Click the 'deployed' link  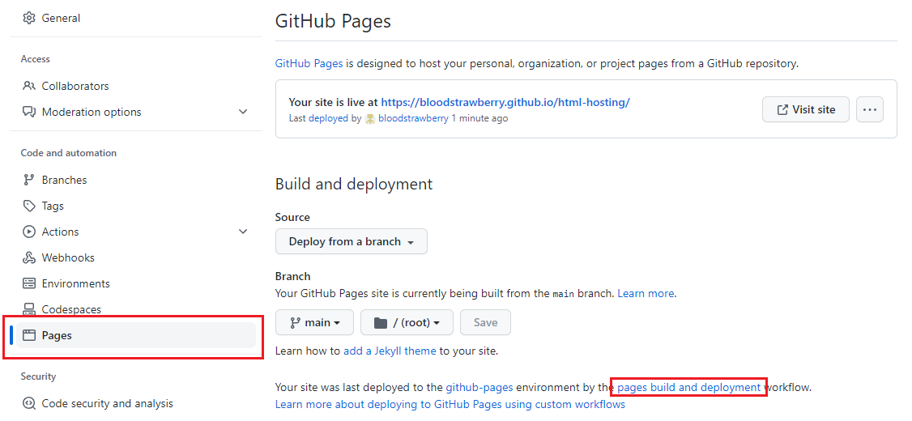328,118
